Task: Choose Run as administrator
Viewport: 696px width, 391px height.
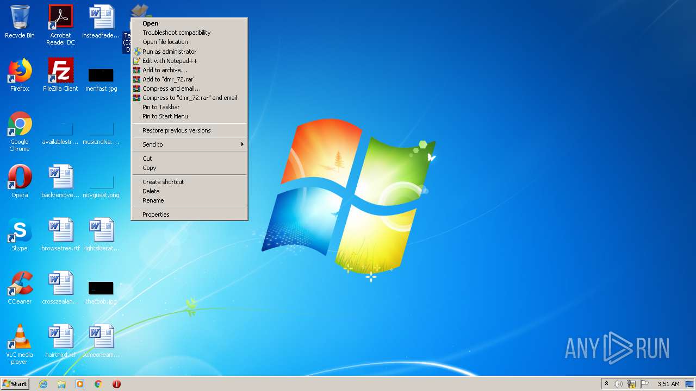Action: click(x=190, y=52)
